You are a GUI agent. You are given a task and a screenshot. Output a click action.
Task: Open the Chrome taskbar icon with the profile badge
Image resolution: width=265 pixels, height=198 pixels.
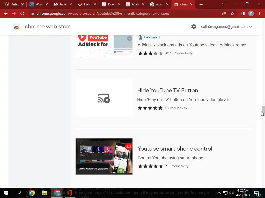(57, 193)
